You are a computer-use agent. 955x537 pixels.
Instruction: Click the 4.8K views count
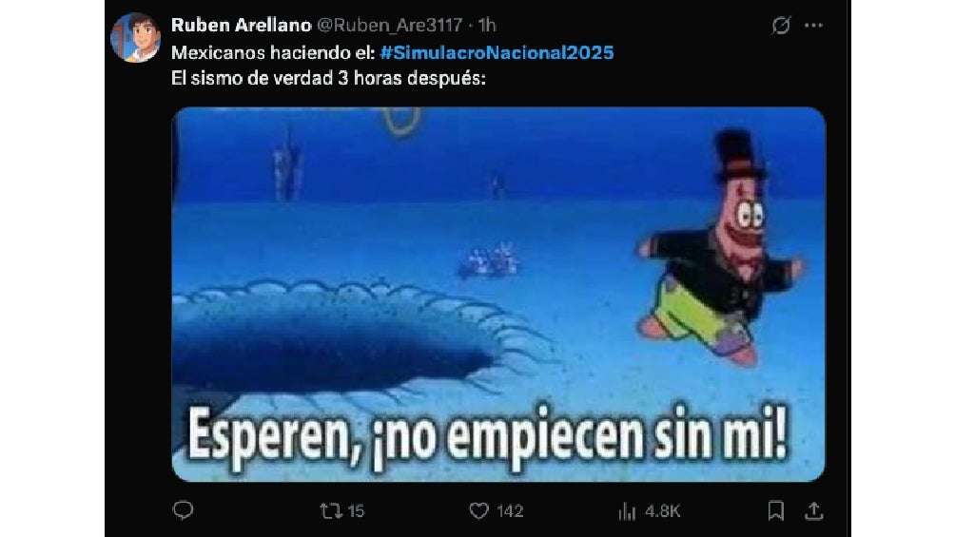click(x=663, y=510)
